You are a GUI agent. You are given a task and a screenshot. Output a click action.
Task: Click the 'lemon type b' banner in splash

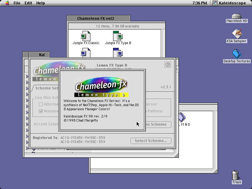[101, 95]
